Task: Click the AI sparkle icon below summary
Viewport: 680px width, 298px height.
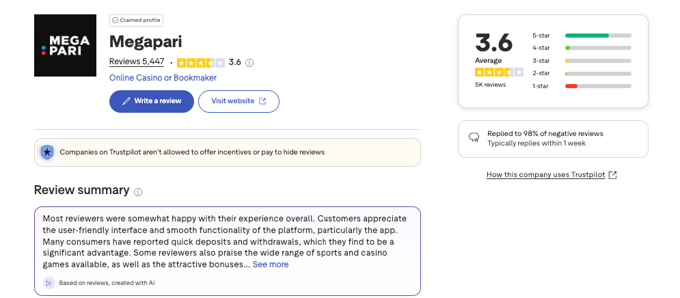Action: [49, 283]
